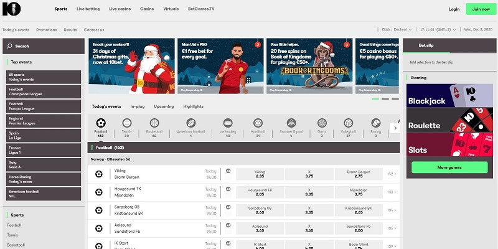The image size is (498, 249).
Task: Show more sports with right arrow
Action: pyautogui.click(x=395, y=128)
